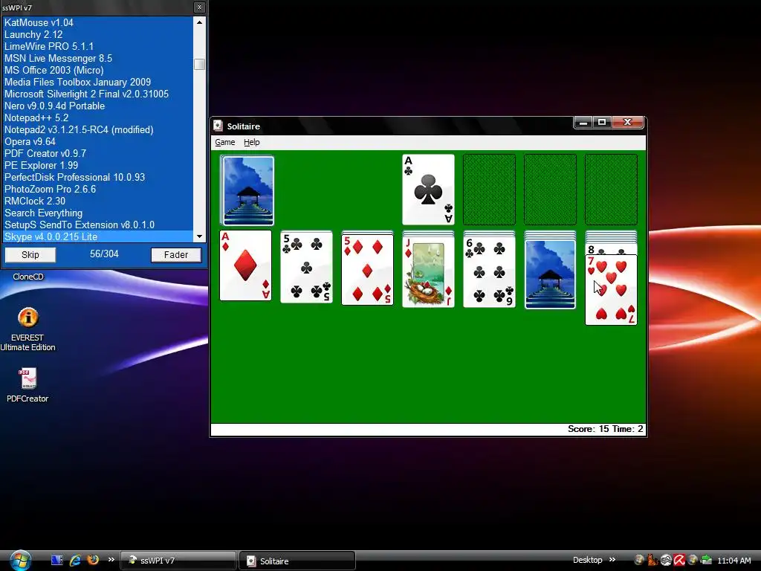
Task: Click the stock deck to draw cards
Action: [247, 190]
